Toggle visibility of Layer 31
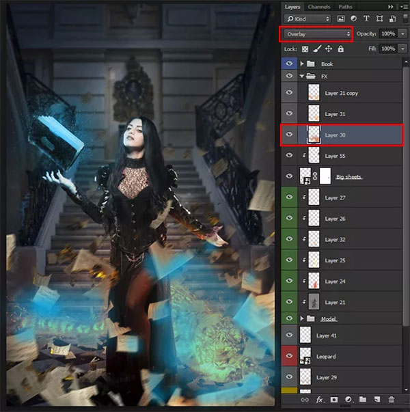410x412 pixels. click(x=289, y=113)
